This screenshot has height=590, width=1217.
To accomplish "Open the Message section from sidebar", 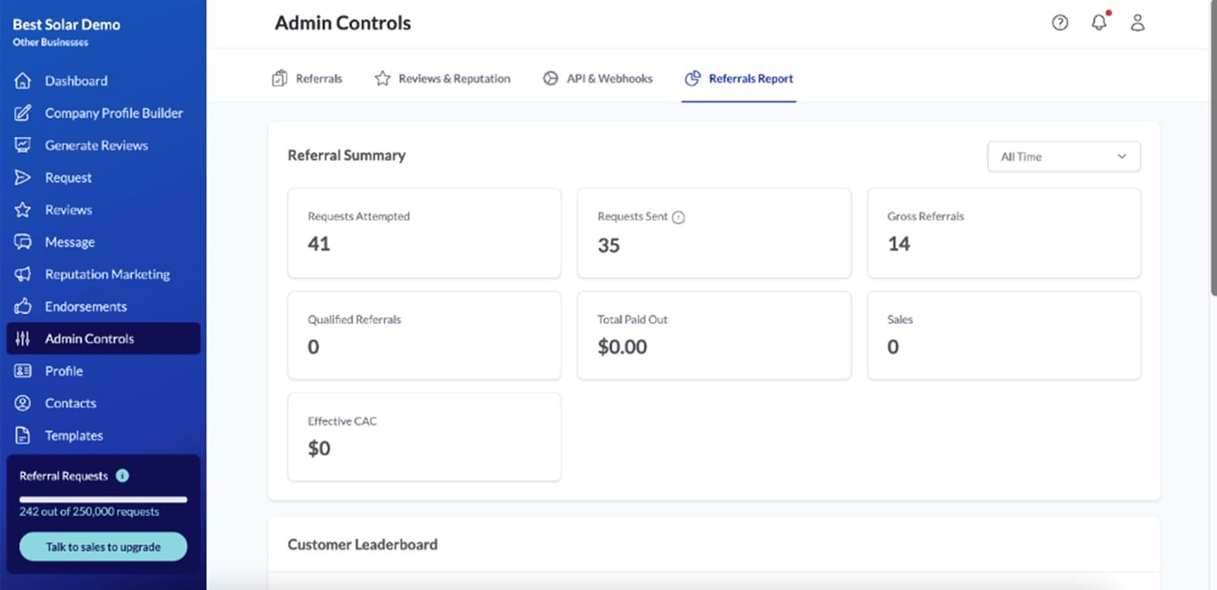I will click(69, 241).
